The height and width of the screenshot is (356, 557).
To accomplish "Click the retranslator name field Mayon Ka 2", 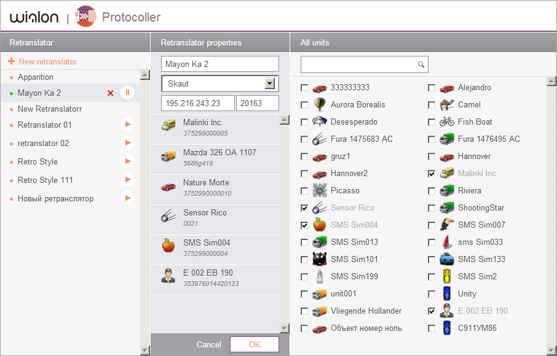I will [x=220, y=64].
